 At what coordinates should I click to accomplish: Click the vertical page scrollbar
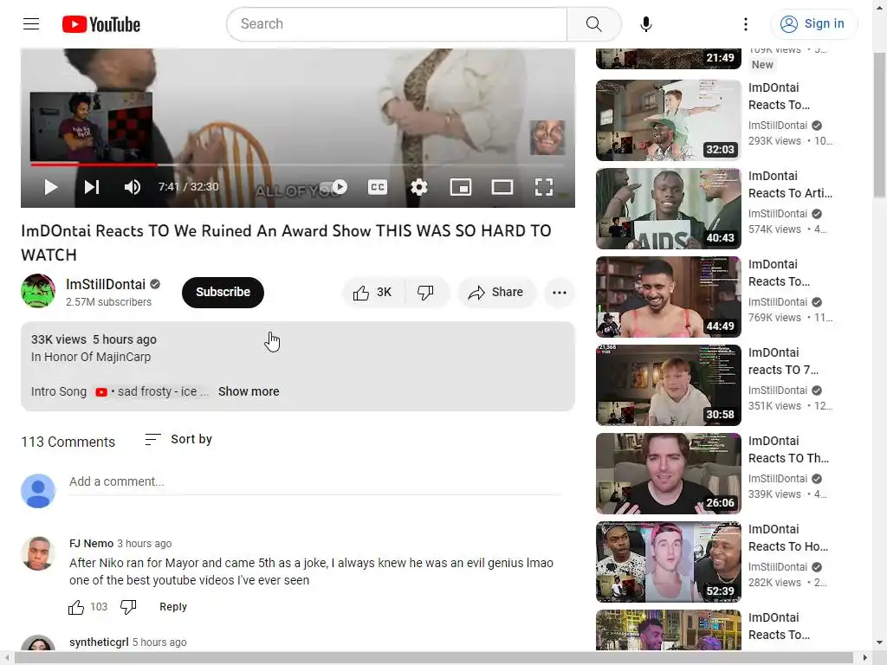(x=879, y=125)
